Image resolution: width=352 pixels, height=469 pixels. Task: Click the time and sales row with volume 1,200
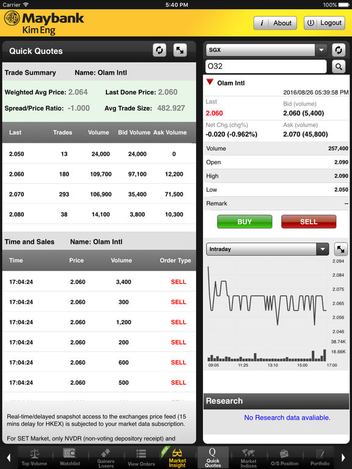pyautogui.click(x=99, y=322)
